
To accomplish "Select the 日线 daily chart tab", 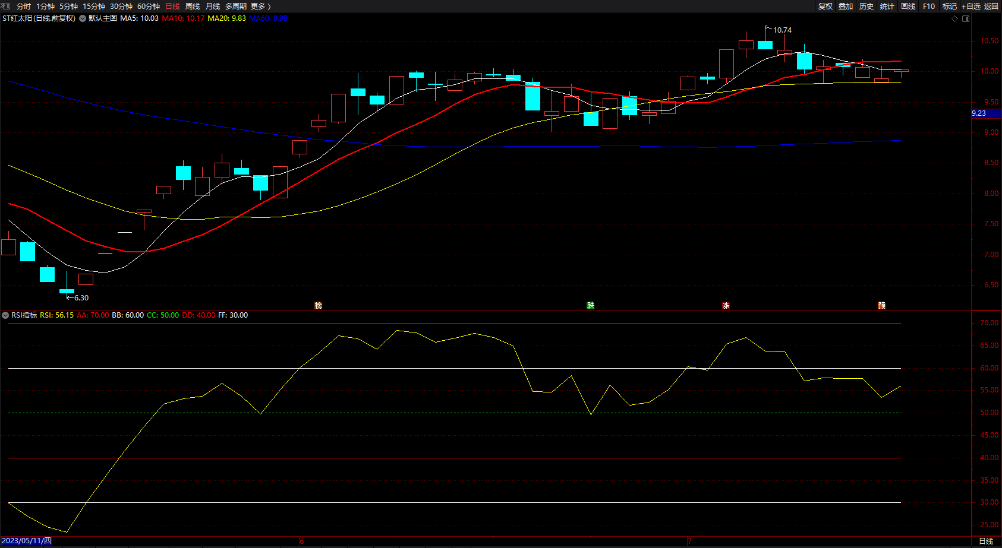I will point(172,7).
